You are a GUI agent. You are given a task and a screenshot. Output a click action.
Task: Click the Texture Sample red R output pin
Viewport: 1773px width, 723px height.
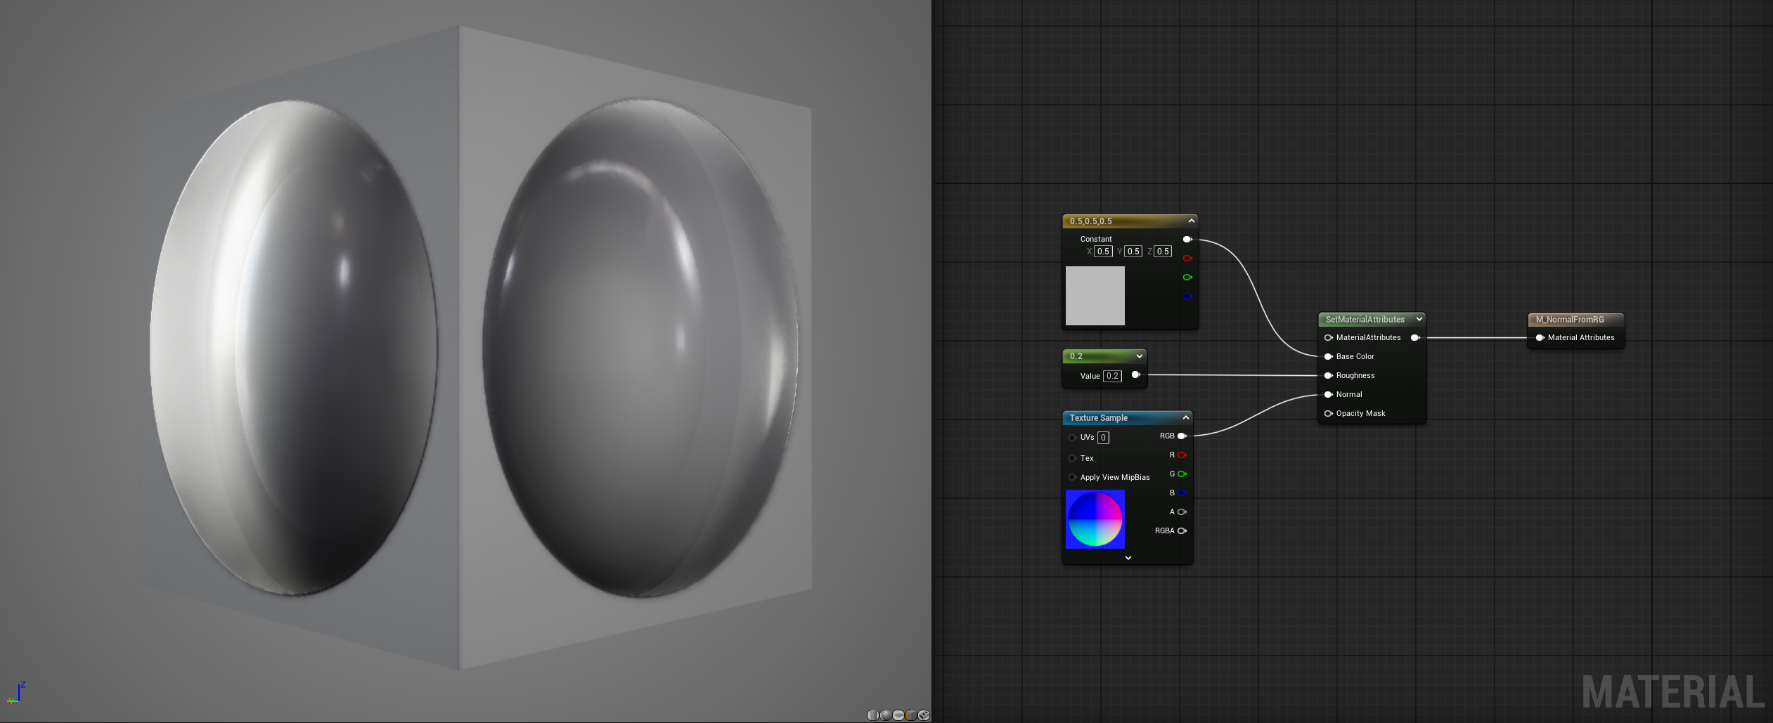coord(1182,455)
